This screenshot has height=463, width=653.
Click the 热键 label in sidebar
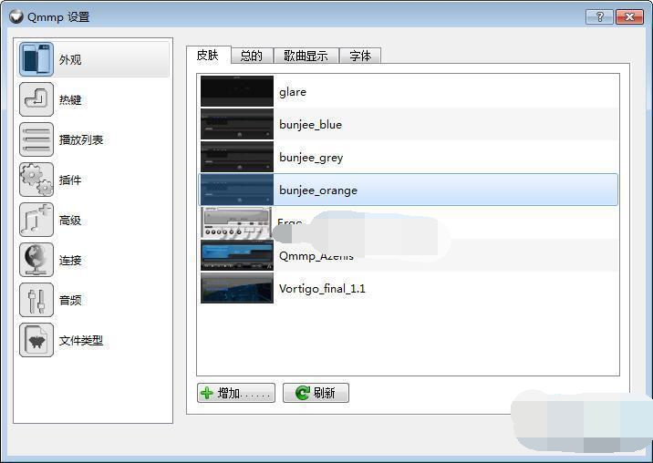tap(70, 100)
